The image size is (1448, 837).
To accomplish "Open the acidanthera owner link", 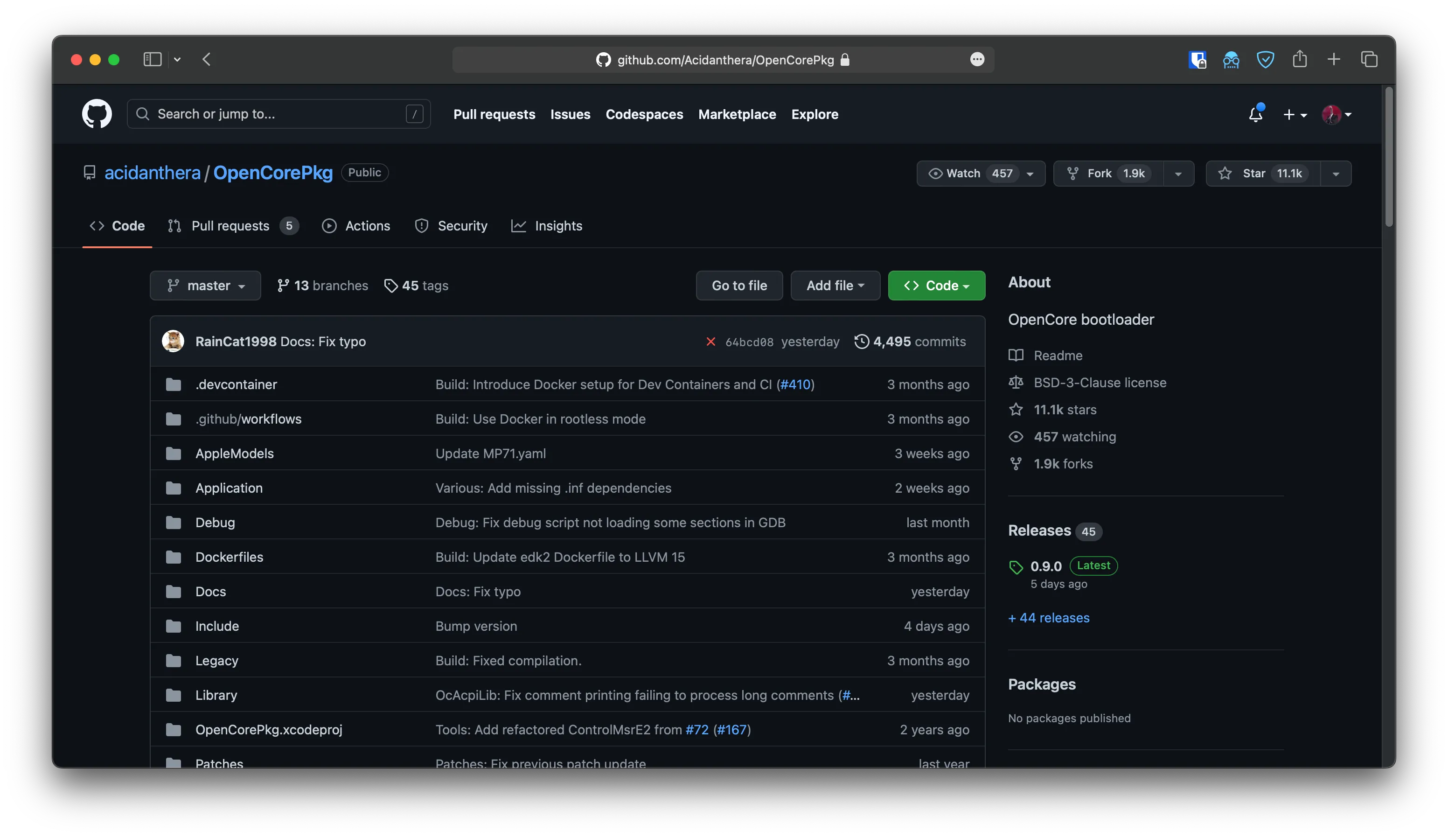I will click(x=152, y=173).
